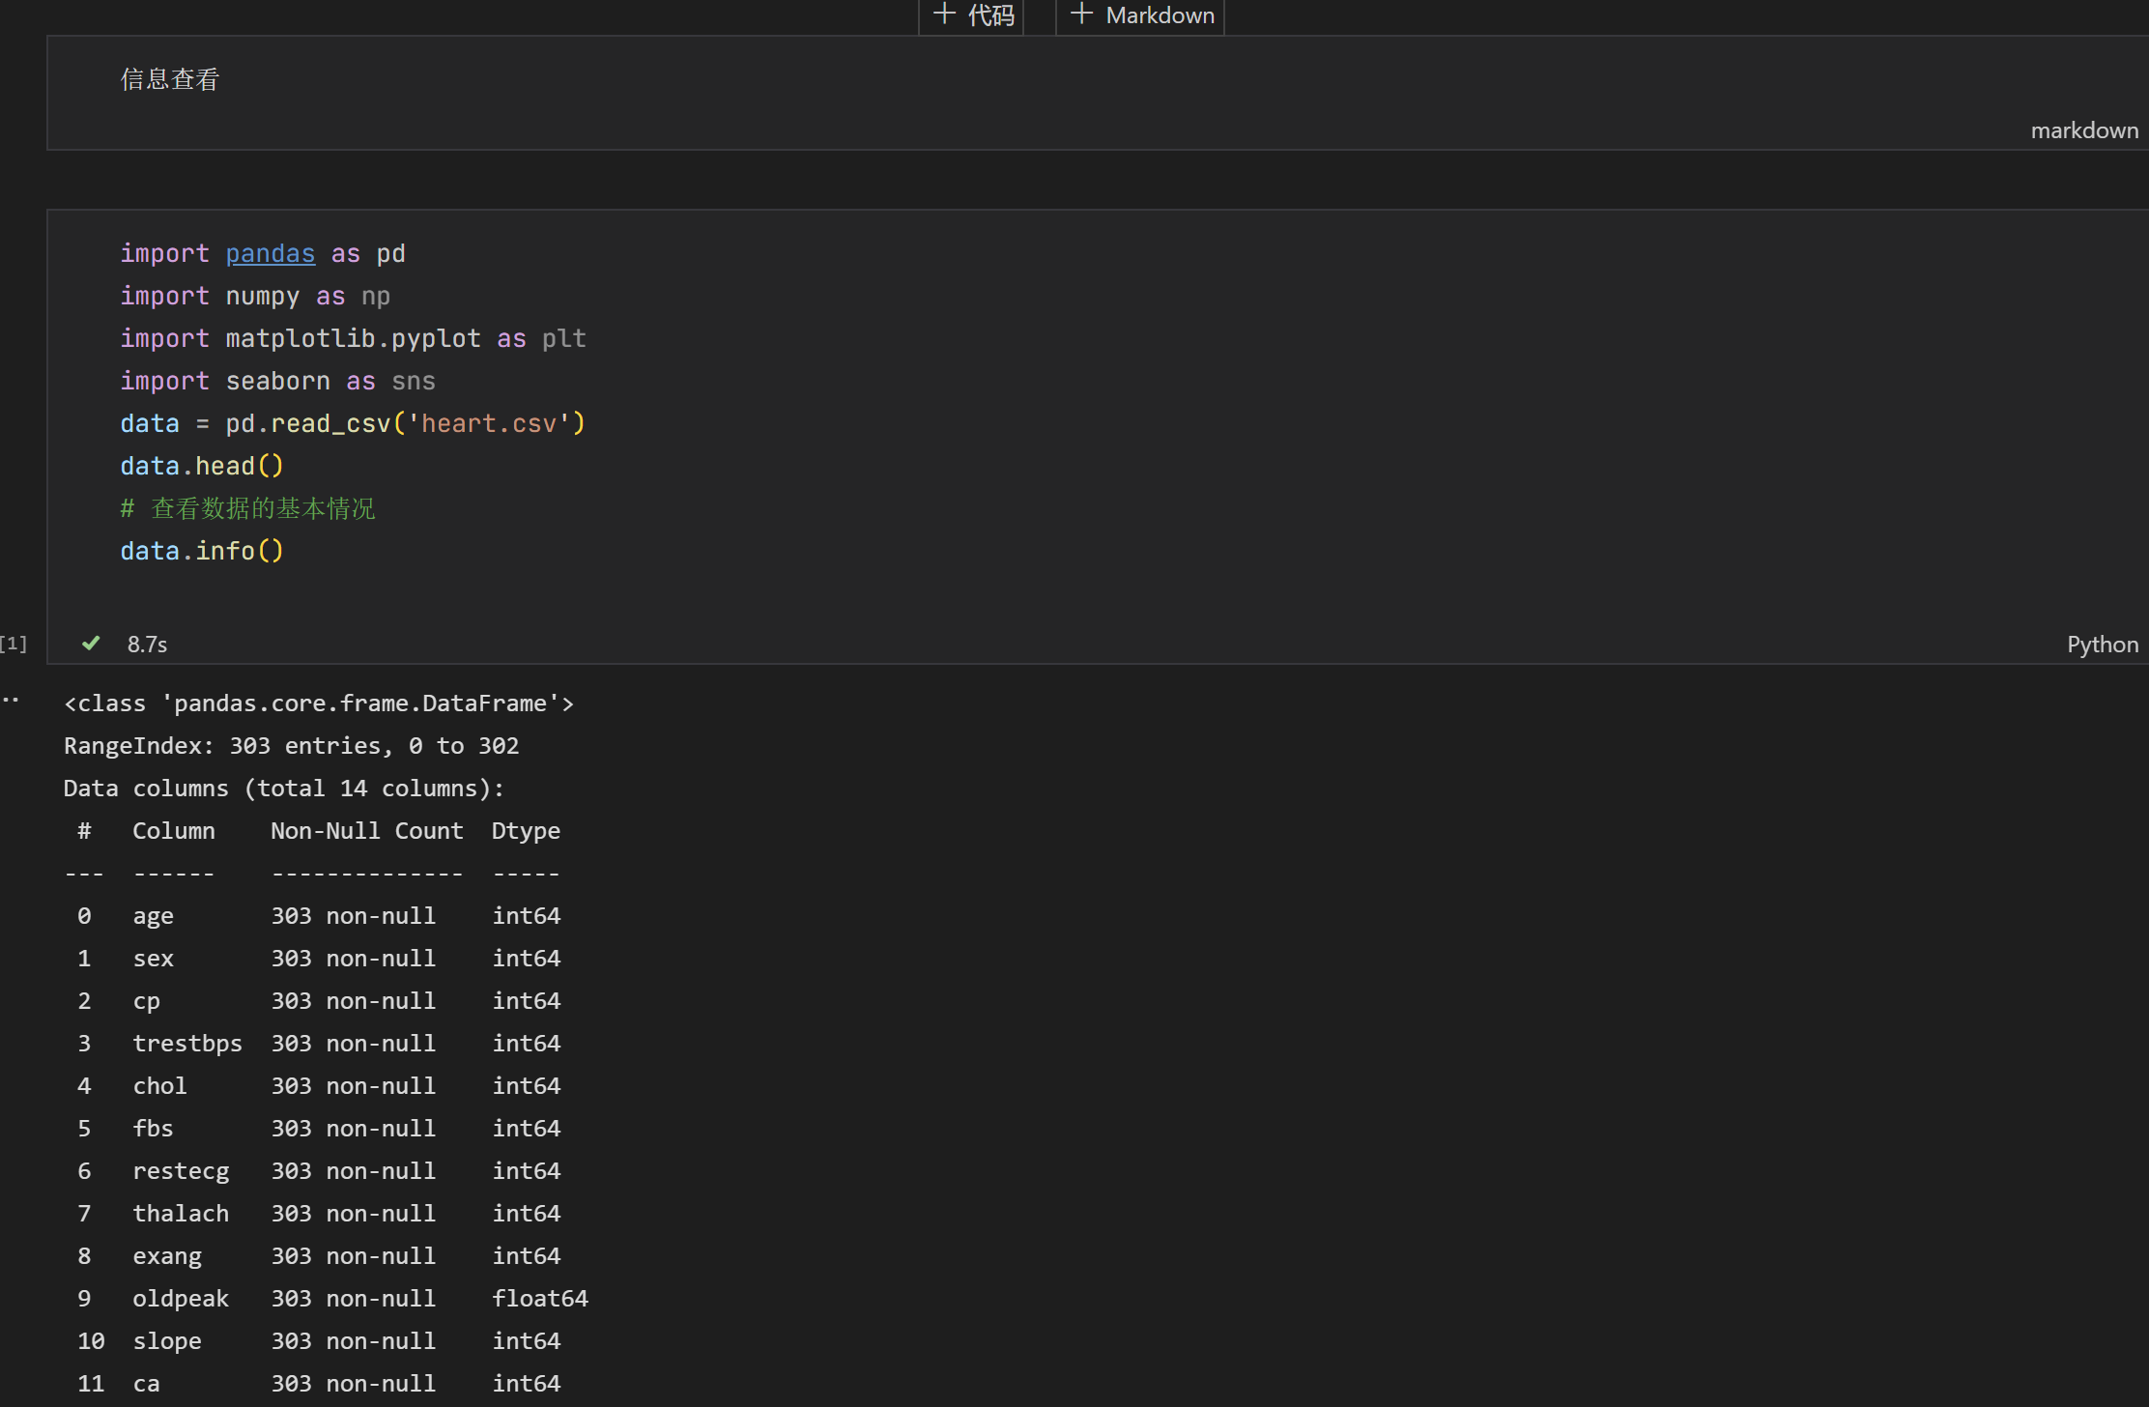Click the data.head() line
The height and width of the screenshot is (1407, 2149).
pos(201,466)
